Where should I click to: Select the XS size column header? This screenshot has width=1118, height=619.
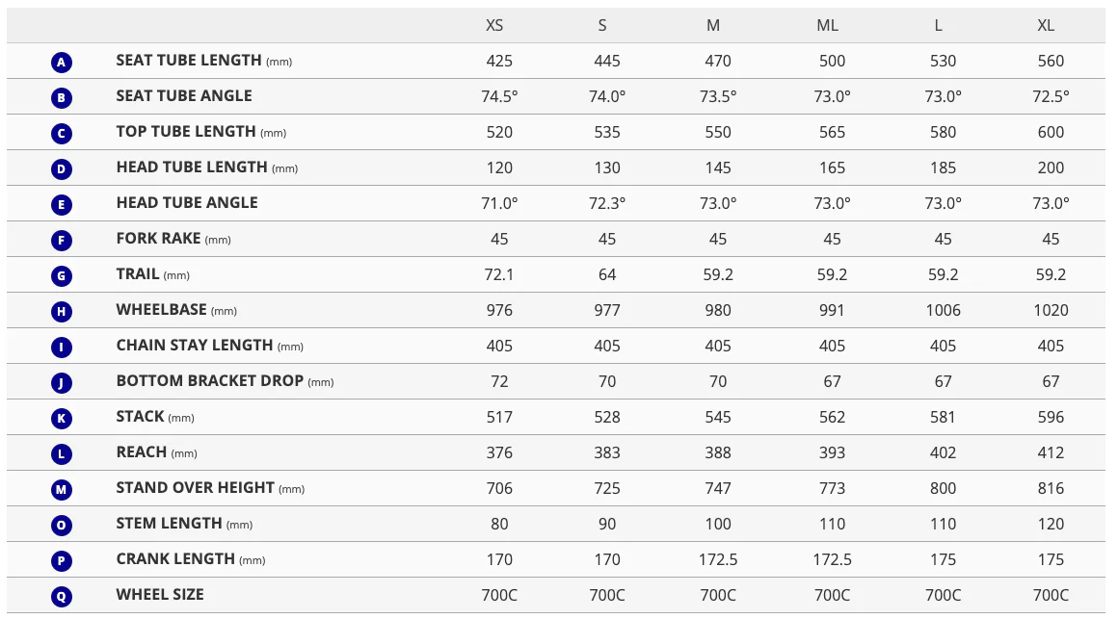(x=494, y=26)
